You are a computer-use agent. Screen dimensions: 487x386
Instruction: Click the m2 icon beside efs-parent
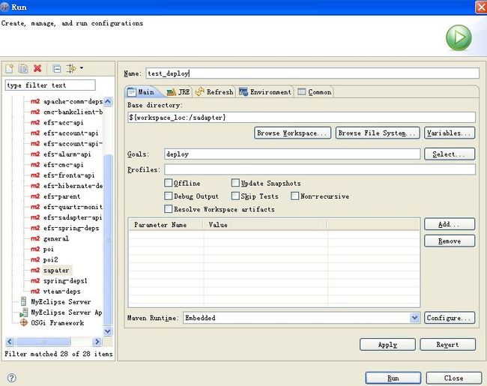click(x=35, y=196)
